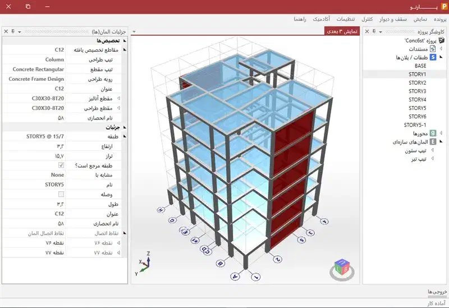This screenshot has width=449, height=308.
Task: Click the blue S stories/plans icon
Action: pyautogui.click(x=433, y=57)
